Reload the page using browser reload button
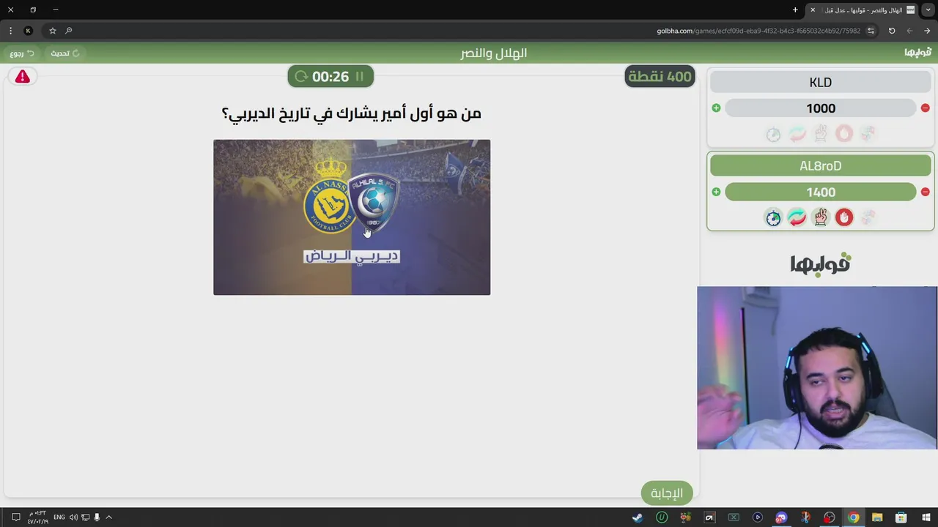 892,31
